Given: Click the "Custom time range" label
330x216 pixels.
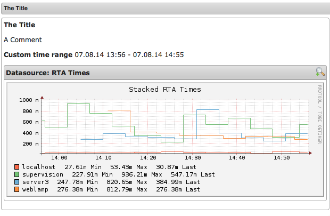Looking at the screenshot, I should coord(38,54).
